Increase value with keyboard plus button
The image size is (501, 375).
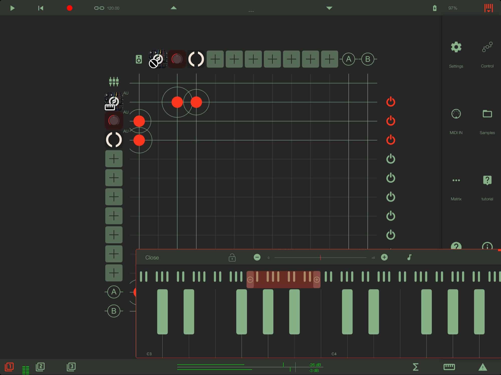pos(384,257)
